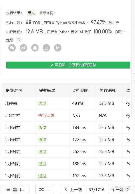This screenshot has height=194, width=135.
Task: Click 写题解 share solution green button
Action: [68, 65]
